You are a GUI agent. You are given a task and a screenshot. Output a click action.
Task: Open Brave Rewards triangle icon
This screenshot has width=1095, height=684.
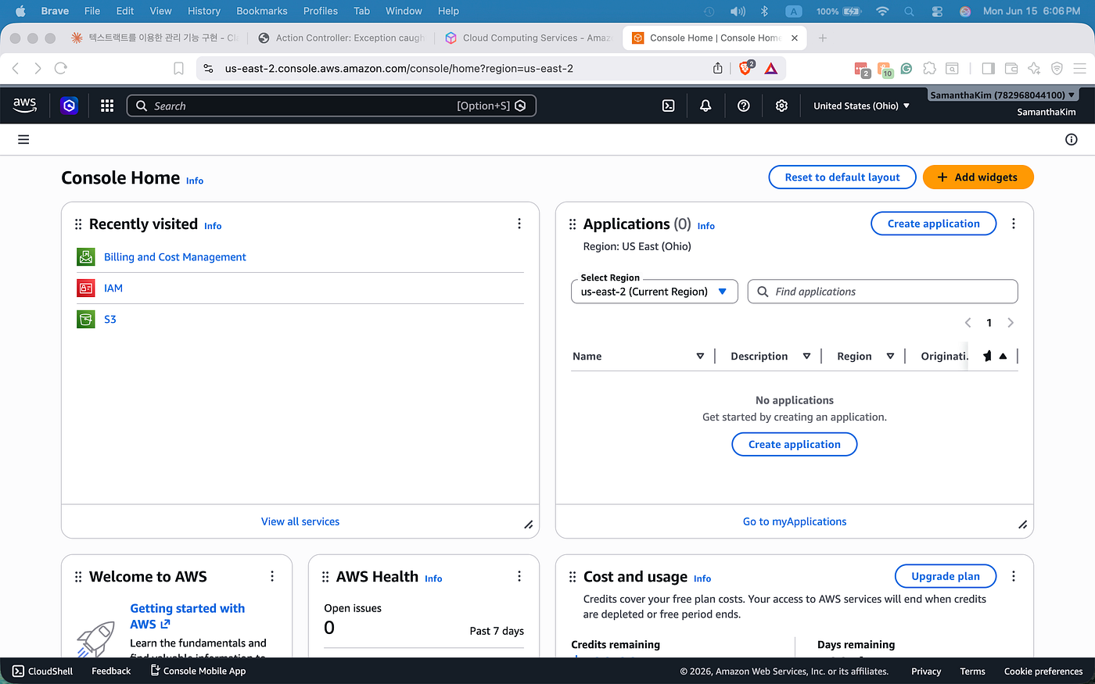point(771,68)
